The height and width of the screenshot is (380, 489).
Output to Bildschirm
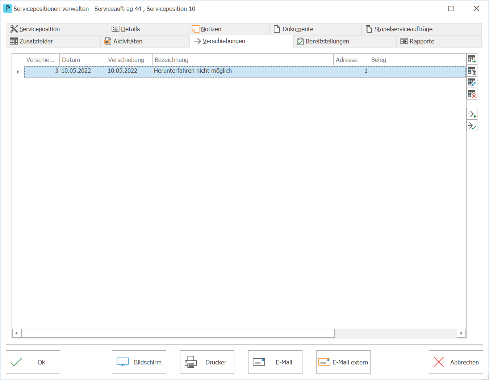point(139,362)
